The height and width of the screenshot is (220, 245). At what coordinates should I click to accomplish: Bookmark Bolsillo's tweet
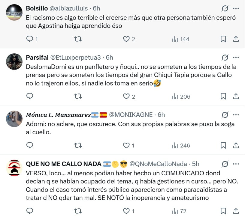(x=223, y=39)
